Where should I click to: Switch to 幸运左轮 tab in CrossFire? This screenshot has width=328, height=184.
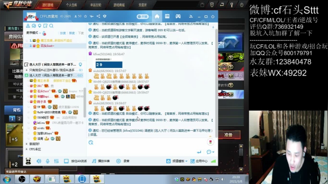pos(96,5)
